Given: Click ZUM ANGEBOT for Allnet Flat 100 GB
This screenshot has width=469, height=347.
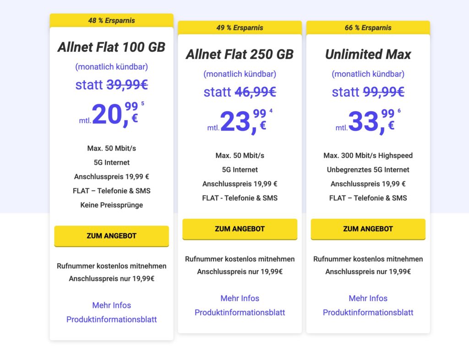Looking at the screenshot, I should point(111,236).
